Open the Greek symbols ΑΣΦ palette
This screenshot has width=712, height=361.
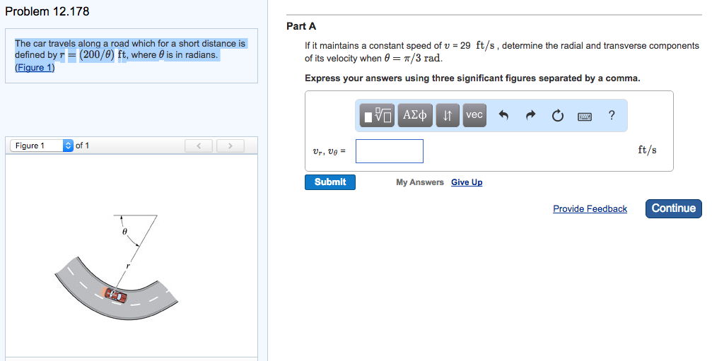tap(414, 115)
